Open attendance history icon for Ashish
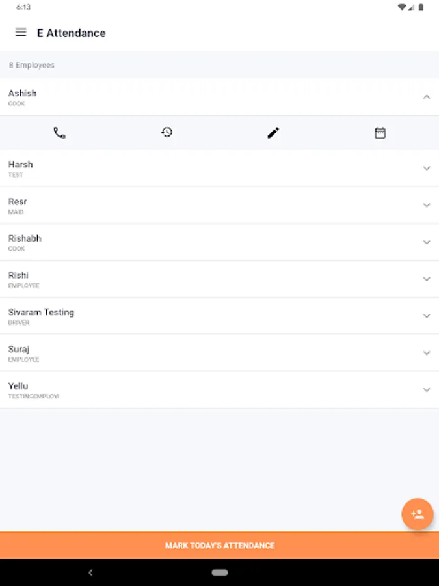 pos(166,132)
